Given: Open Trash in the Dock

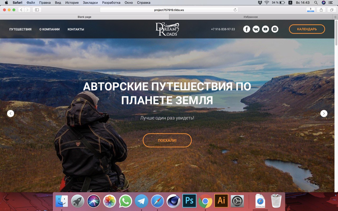Looking at the screenshot, I should (x=276, y=201).
